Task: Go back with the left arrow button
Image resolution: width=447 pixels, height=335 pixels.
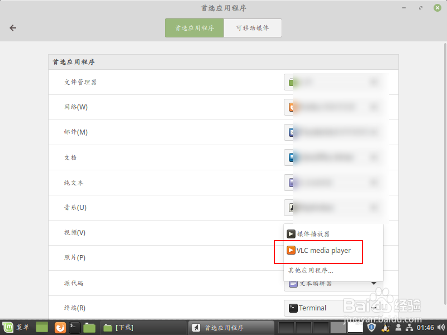Action: click(x=13, y=28)
